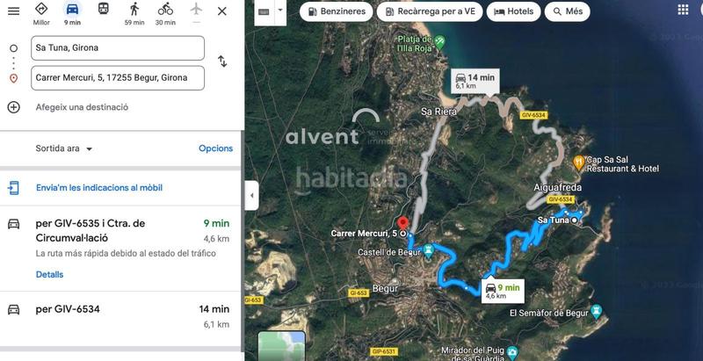Image resolution: width=703 pixels, height=361 pixels.
Task: Open Google apps grid icon
Action: tap(683, 10)
